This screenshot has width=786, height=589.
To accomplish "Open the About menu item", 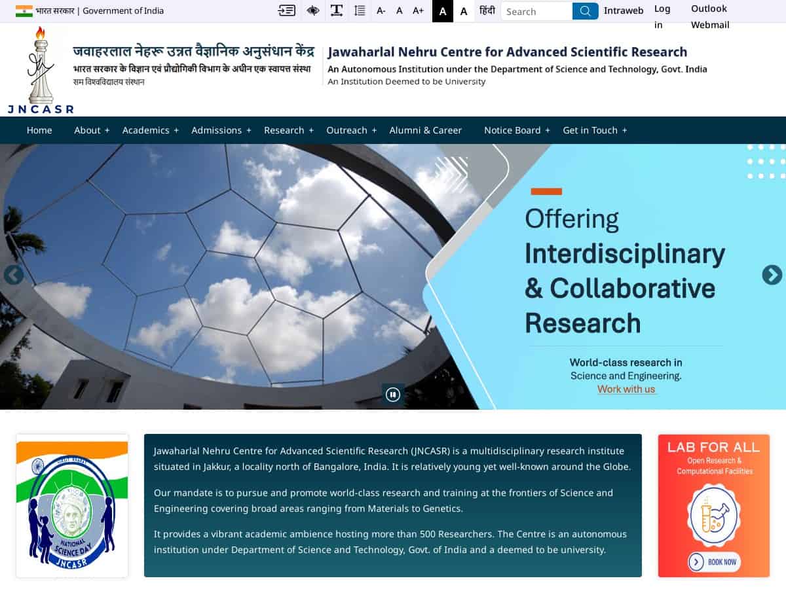I will point(87,130).
